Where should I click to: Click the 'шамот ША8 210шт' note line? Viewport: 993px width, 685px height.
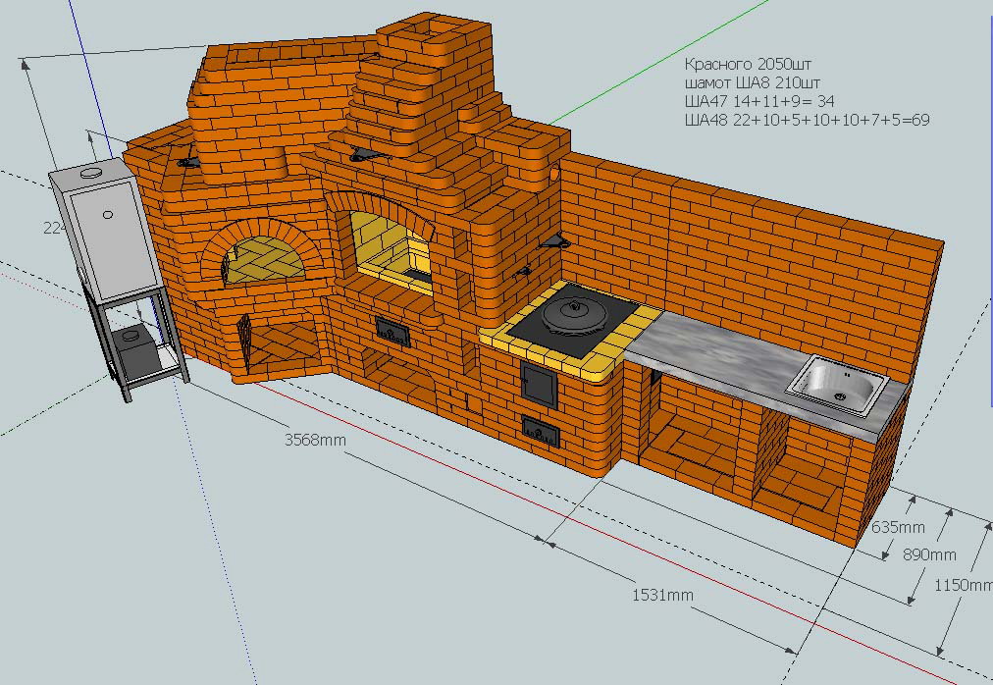(752, 82)
